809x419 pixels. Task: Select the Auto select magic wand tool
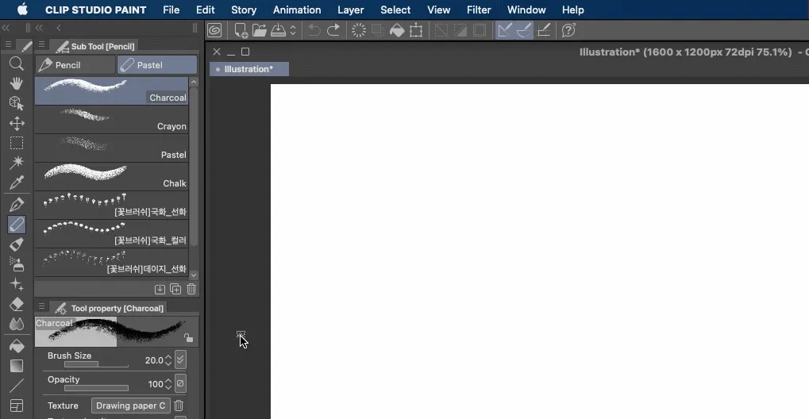point(17,163)
